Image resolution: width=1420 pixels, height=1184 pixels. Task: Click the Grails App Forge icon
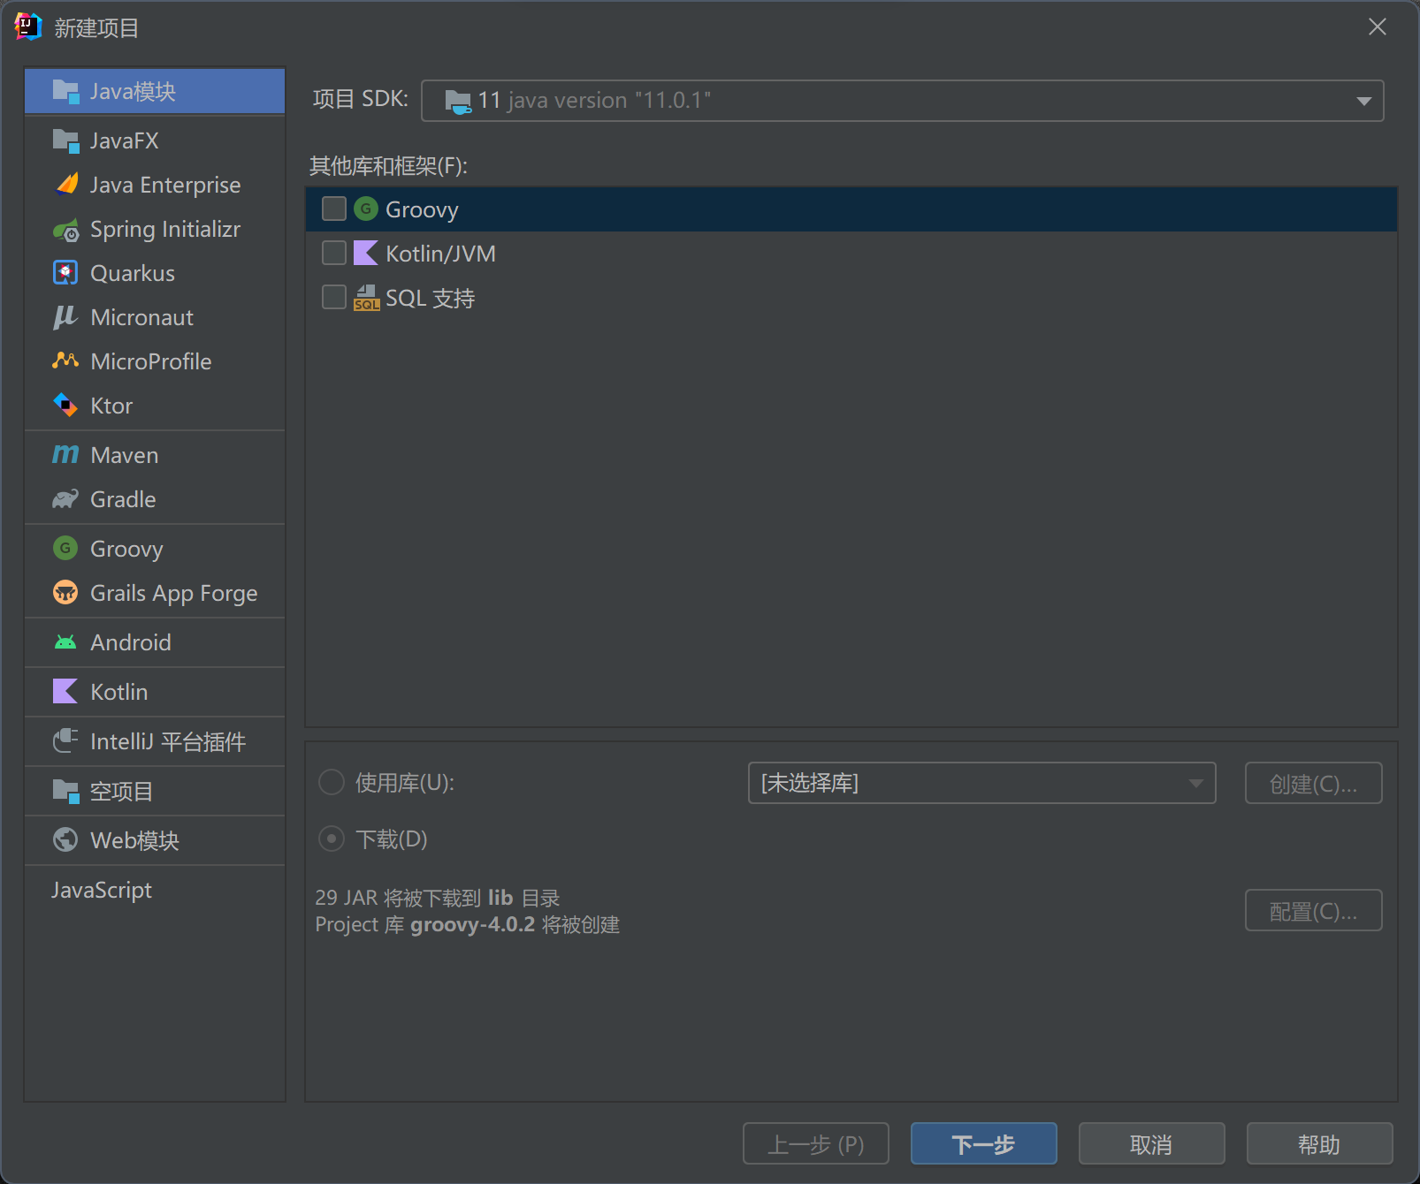pyautogui.click(x=65, y=592)
